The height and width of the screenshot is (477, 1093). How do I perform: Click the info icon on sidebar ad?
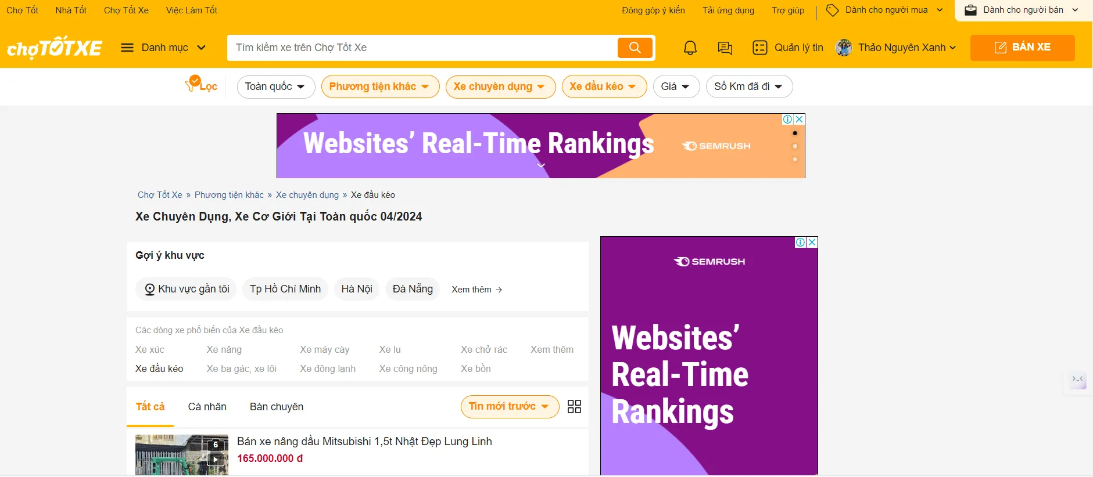(x=801, y=242)
